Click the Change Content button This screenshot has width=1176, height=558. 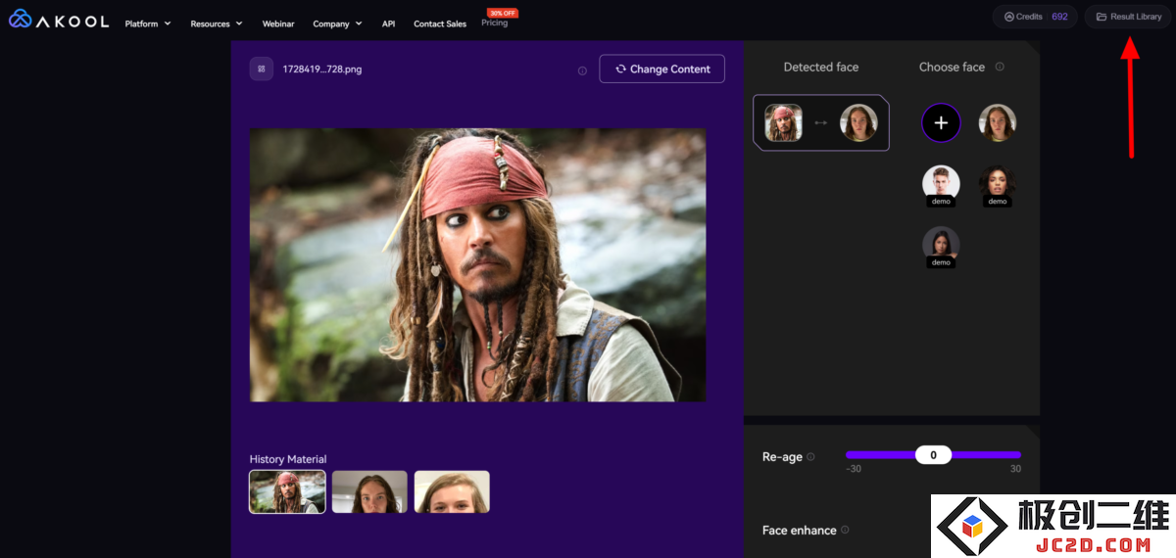661,69
